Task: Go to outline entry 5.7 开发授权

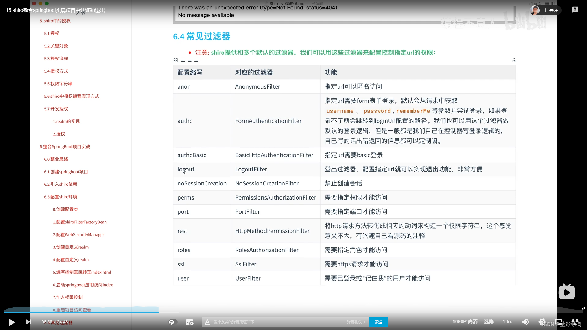Action: click(x=56, y=108)
